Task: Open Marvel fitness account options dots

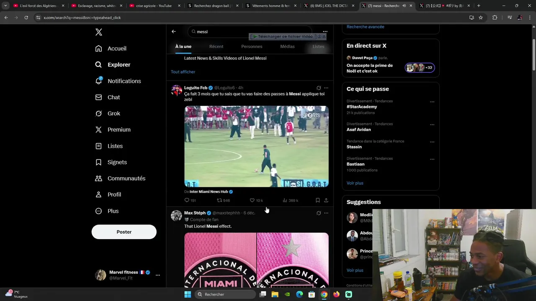Action: (x=158, y=275)
